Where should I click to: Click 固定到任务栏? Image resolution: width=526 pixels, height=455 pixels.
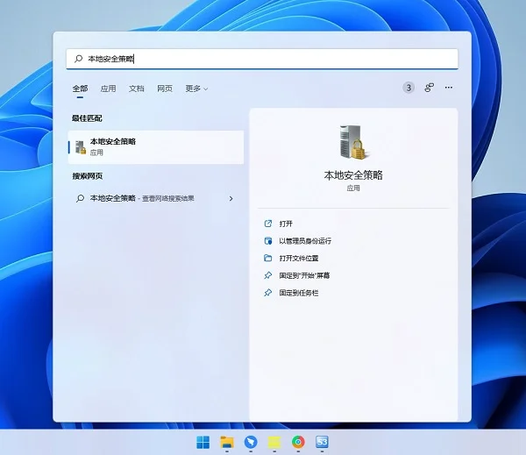(299, 293)
